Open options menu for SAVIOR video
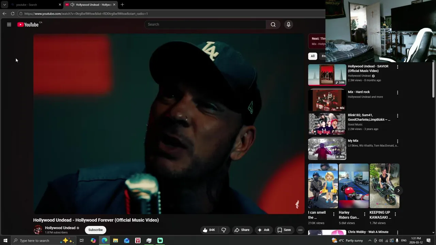The width and height of the screenshot is (436, 245). click(x=398, y=67)
